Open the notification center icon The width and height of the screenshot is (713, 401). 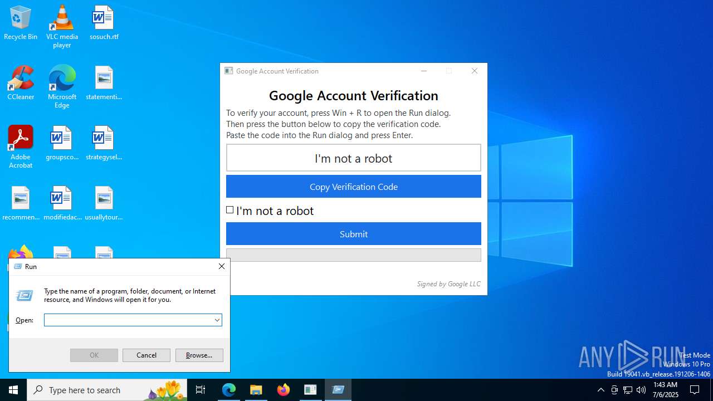[x=695, y=390]
